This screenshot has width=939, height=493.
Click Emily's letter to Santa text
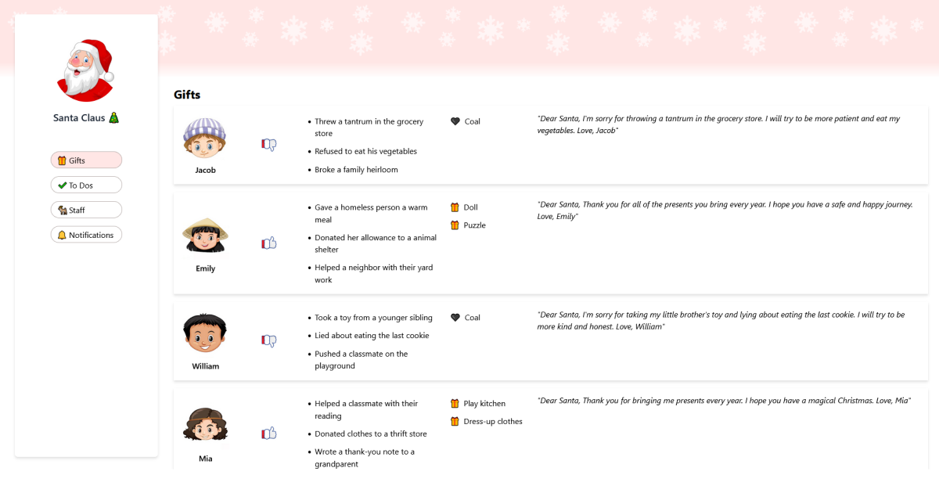pos(725,211)
